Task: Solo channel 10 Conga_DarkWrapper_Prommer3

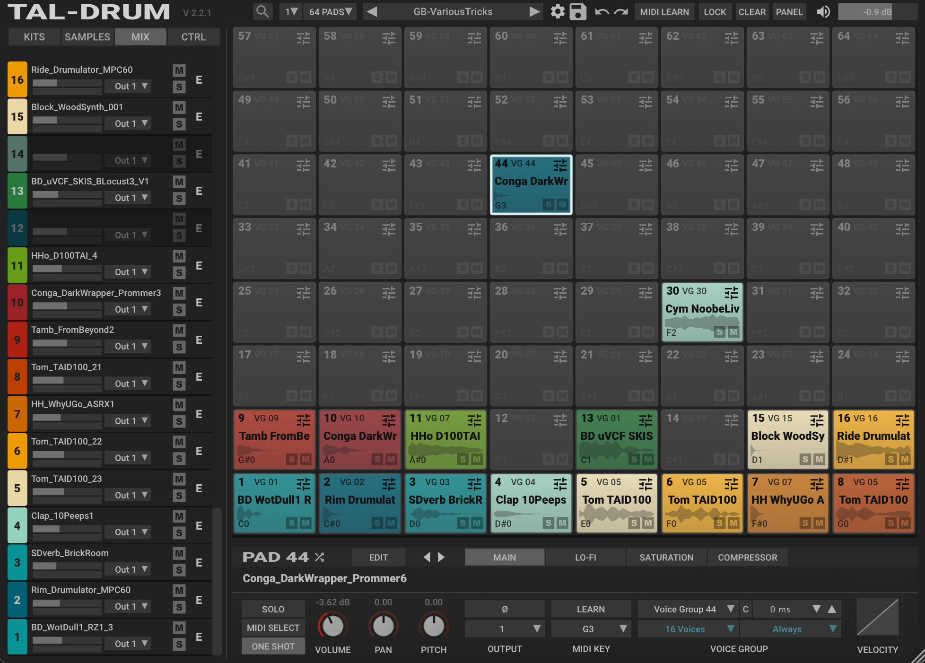Action: click(179, 310)
